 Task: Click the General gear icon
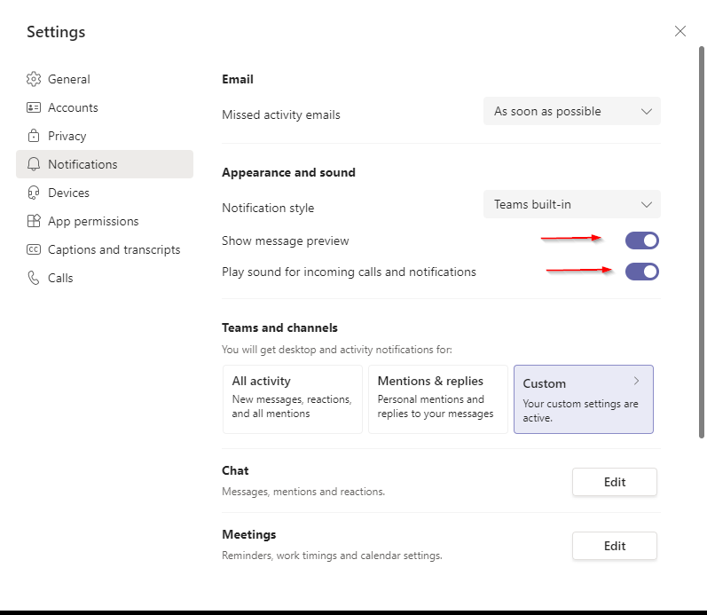coord(34,79)
